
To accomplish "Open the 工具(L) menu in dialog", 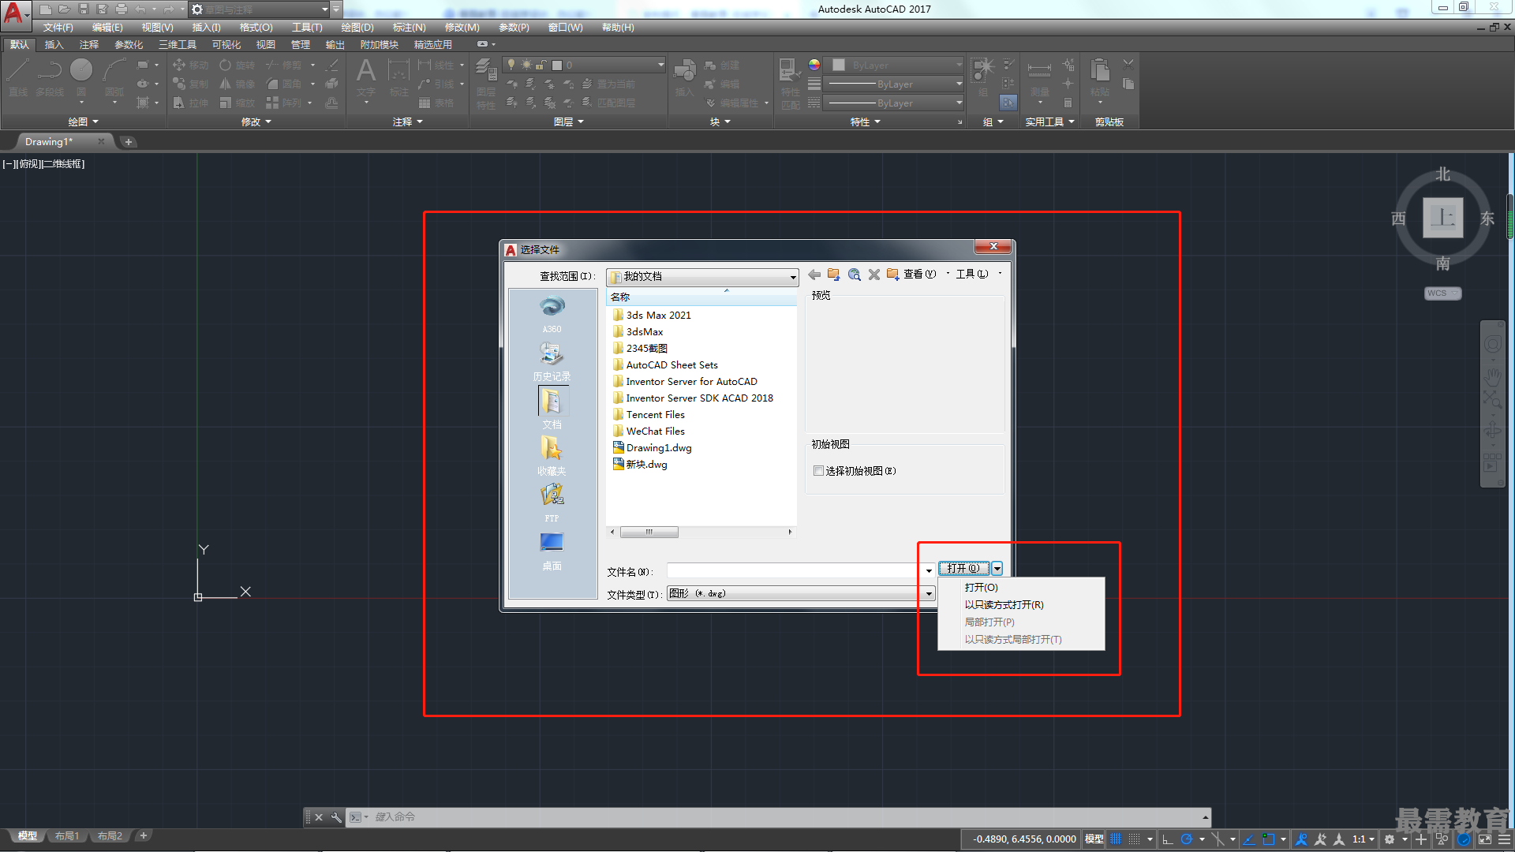I will tap(971, 275).
